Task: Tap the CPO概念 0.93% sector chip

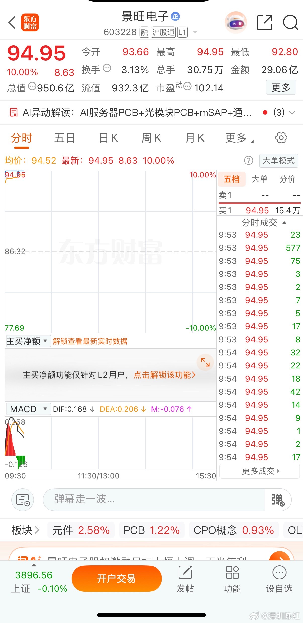Action: click(x=234, y=530)
